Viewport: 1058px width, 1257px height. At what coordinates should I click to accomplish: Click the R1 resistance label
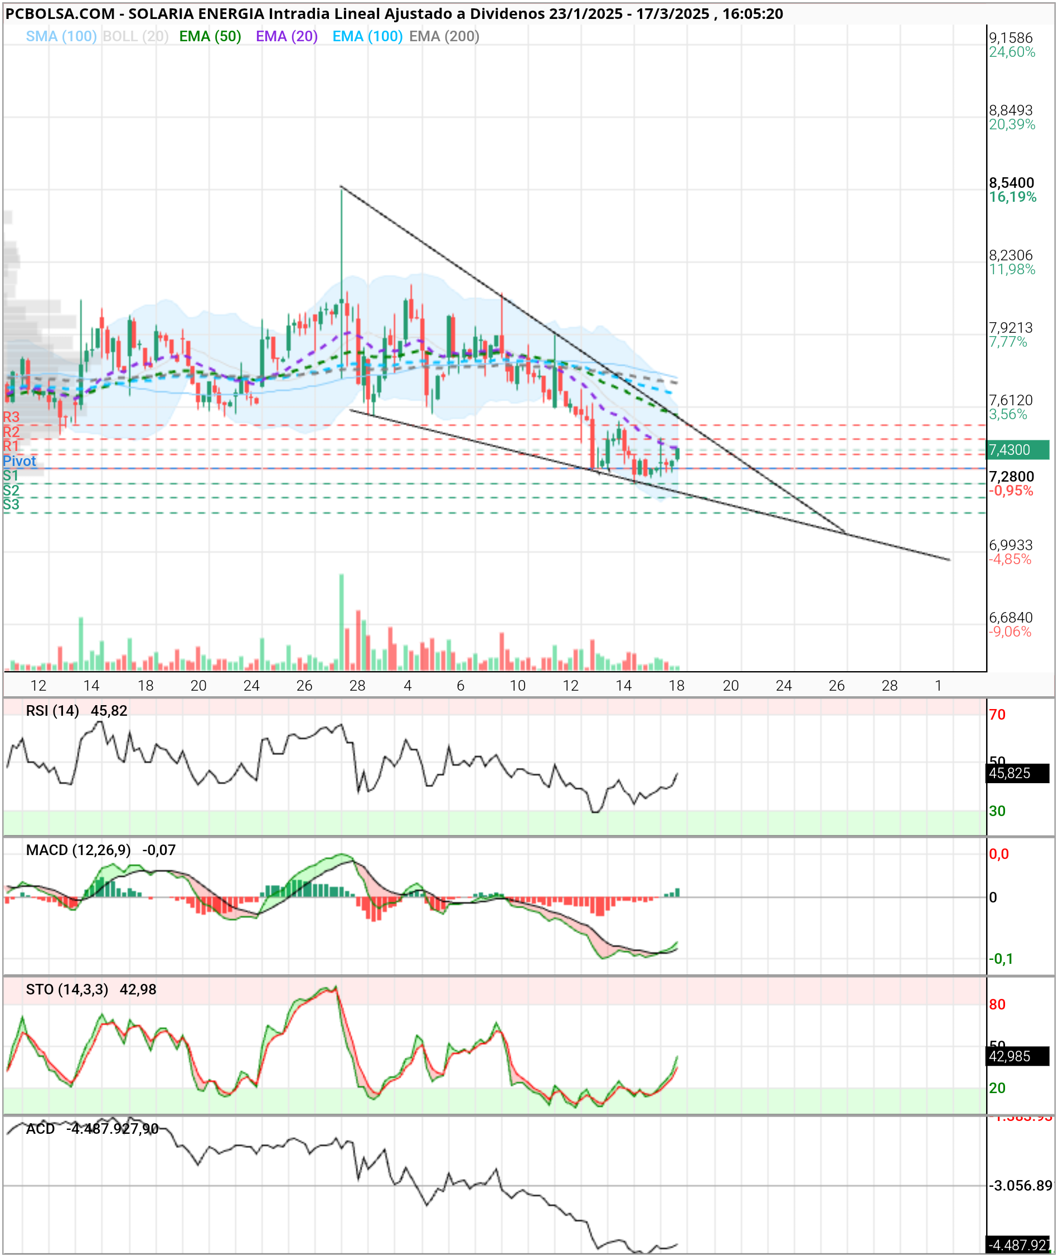point(11,445)
